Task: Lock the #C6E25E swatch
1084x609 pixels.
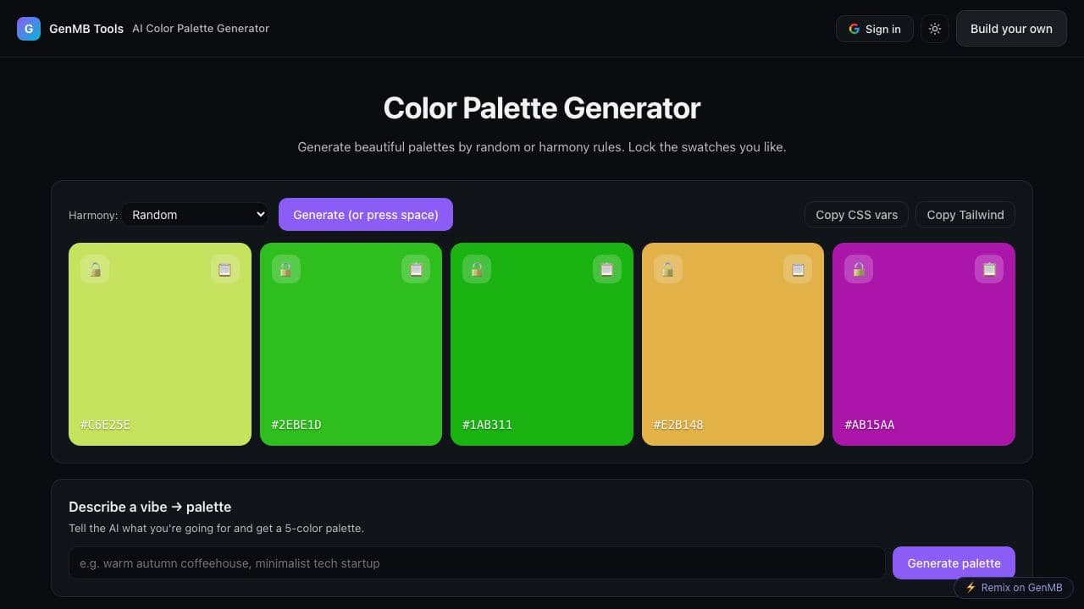Action: click(95, 269)
